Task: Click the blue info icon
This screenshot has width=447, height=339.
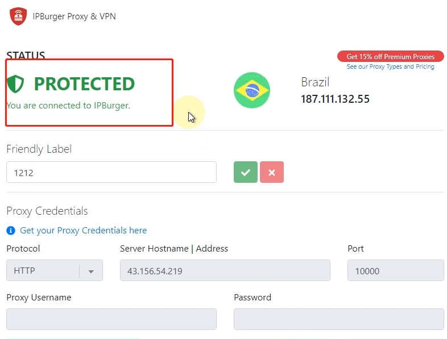Action: point(11,231)
